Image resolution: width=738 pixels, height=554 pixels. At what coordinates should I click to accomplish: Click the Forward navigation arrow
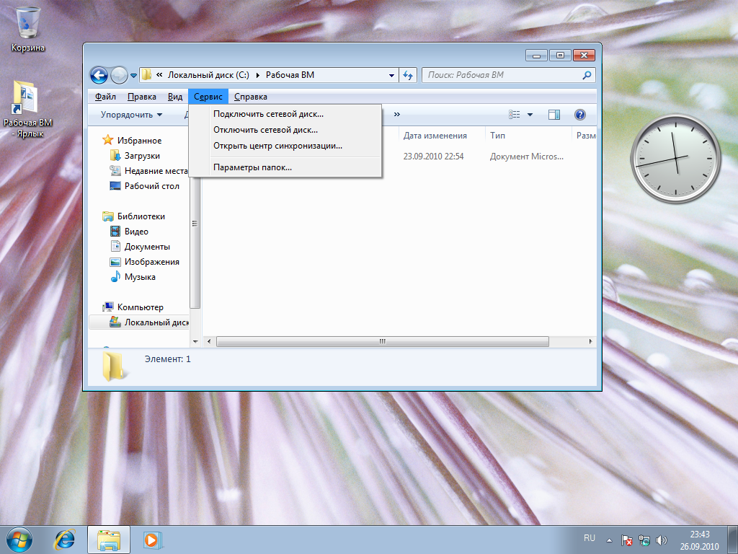click(119, 75)
